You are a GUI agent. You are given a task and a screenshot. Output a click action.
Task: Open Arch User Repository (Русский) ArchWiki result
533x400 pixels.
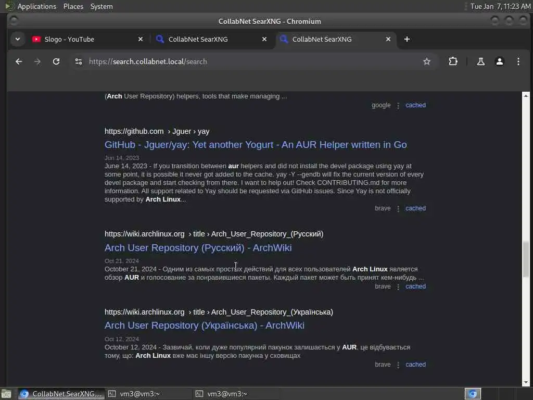pyautogui.click(x=198, y=247)
